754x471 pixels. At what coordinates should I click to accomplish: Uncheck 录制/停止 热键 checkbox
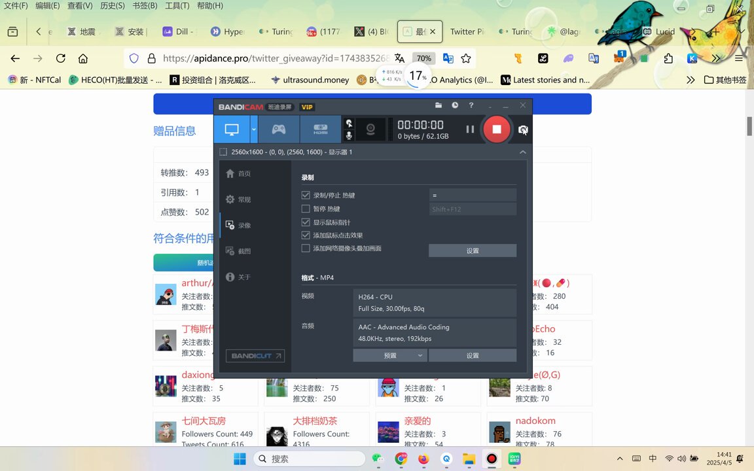click(x=306, y=195)
